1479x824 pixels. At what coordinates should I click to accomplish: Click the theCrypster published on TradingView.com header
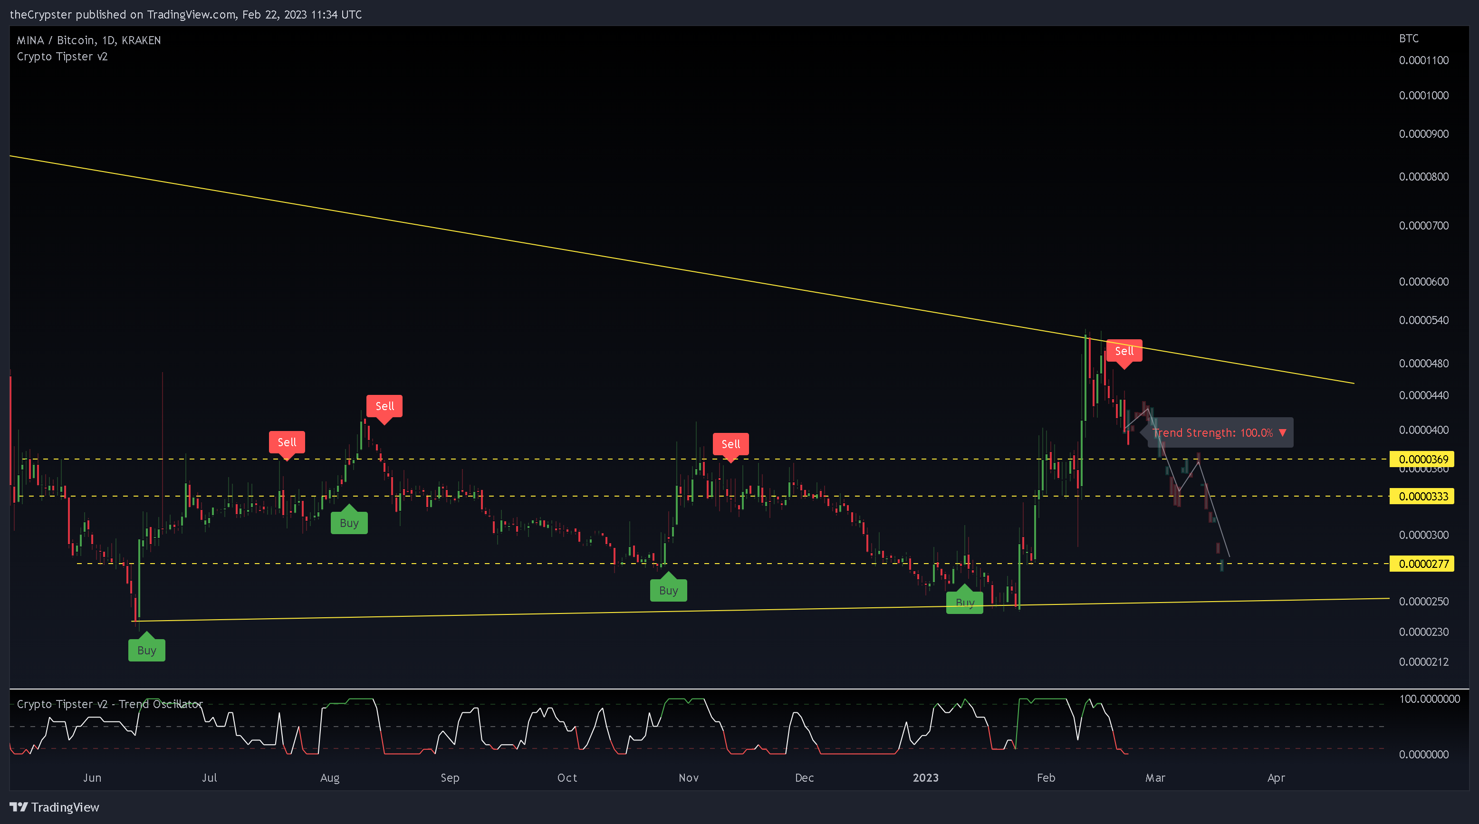[185, 14]
